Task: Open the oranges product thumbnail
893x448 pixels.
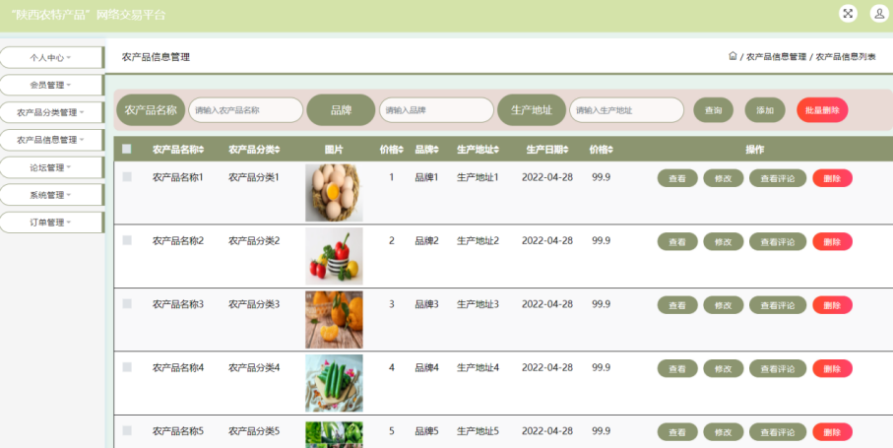Action: tap(334, 320)
